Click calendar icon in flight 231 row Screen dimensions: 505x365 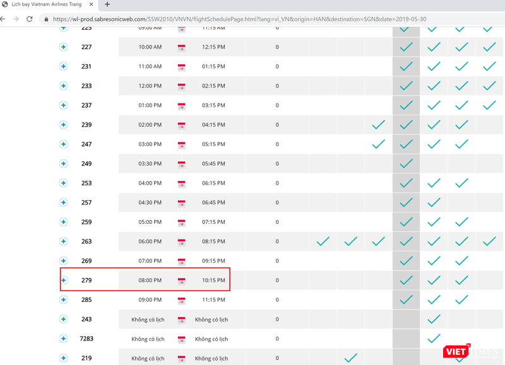point(182,67)
